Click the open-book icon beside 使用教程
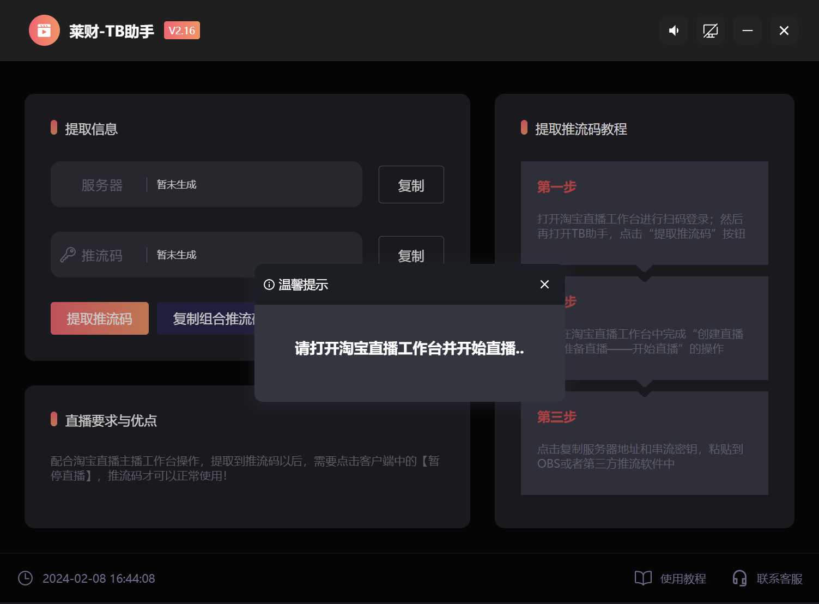Image resolution: width=819 pixels, height=604 pixels. click(x=644, y=578)
